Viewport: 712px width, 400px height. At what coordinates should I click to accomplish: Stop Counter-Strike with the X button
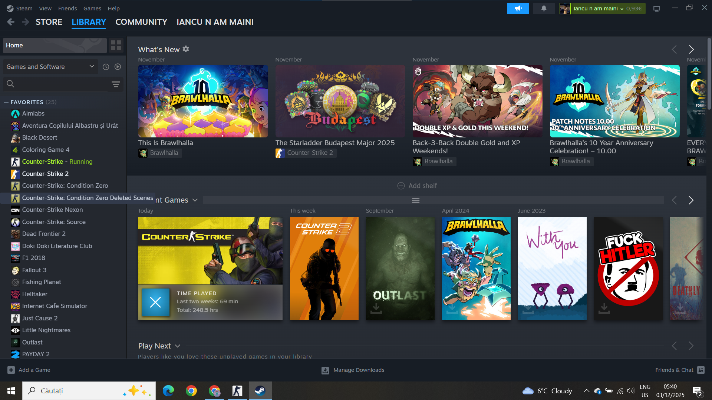[x=155, y=302]
